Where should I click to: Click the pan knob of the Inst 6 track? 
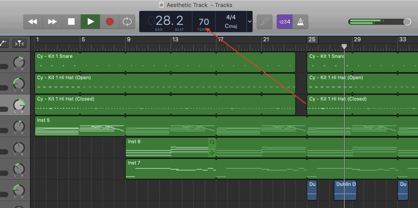[19, 148]
